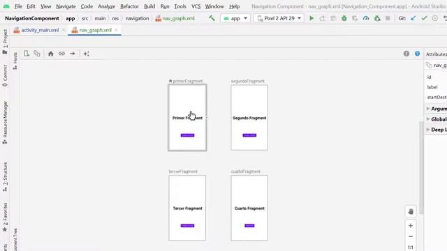Open the Window menu
Viewport: 447px width, 251px height.
click(214, 6)
